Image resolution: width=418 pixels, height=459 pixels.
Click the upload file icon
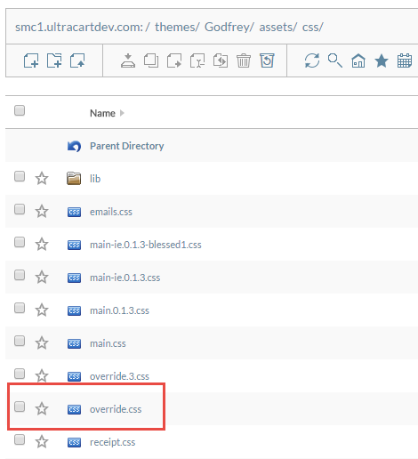pos(77,60)
